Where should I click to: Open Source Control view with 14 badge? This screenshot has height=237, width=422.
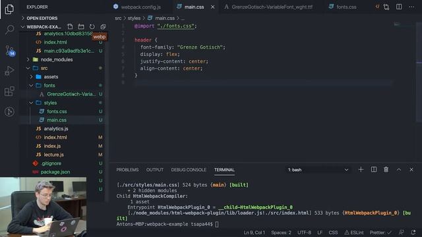pos(10,50)
